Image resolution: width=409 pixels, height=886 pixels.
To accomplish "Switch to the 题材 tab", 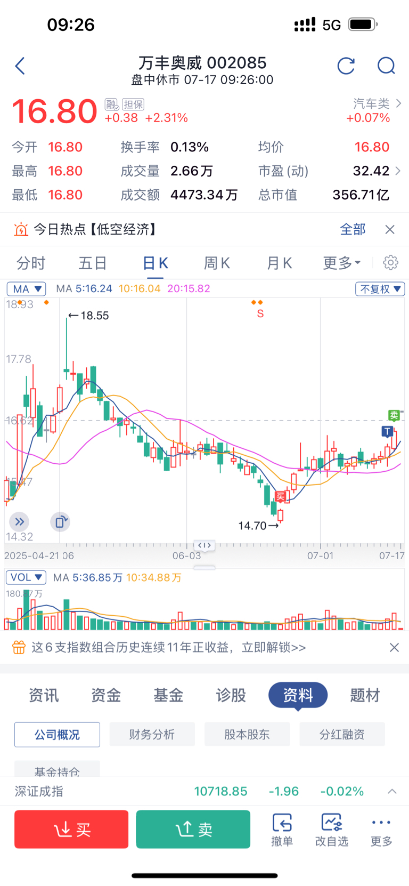I will (x=365, y=695).
